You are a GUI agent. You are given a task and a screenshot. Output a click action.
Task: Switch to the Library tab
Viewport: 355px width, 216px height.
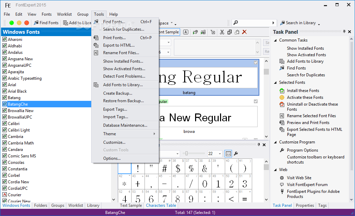point(93,205)
